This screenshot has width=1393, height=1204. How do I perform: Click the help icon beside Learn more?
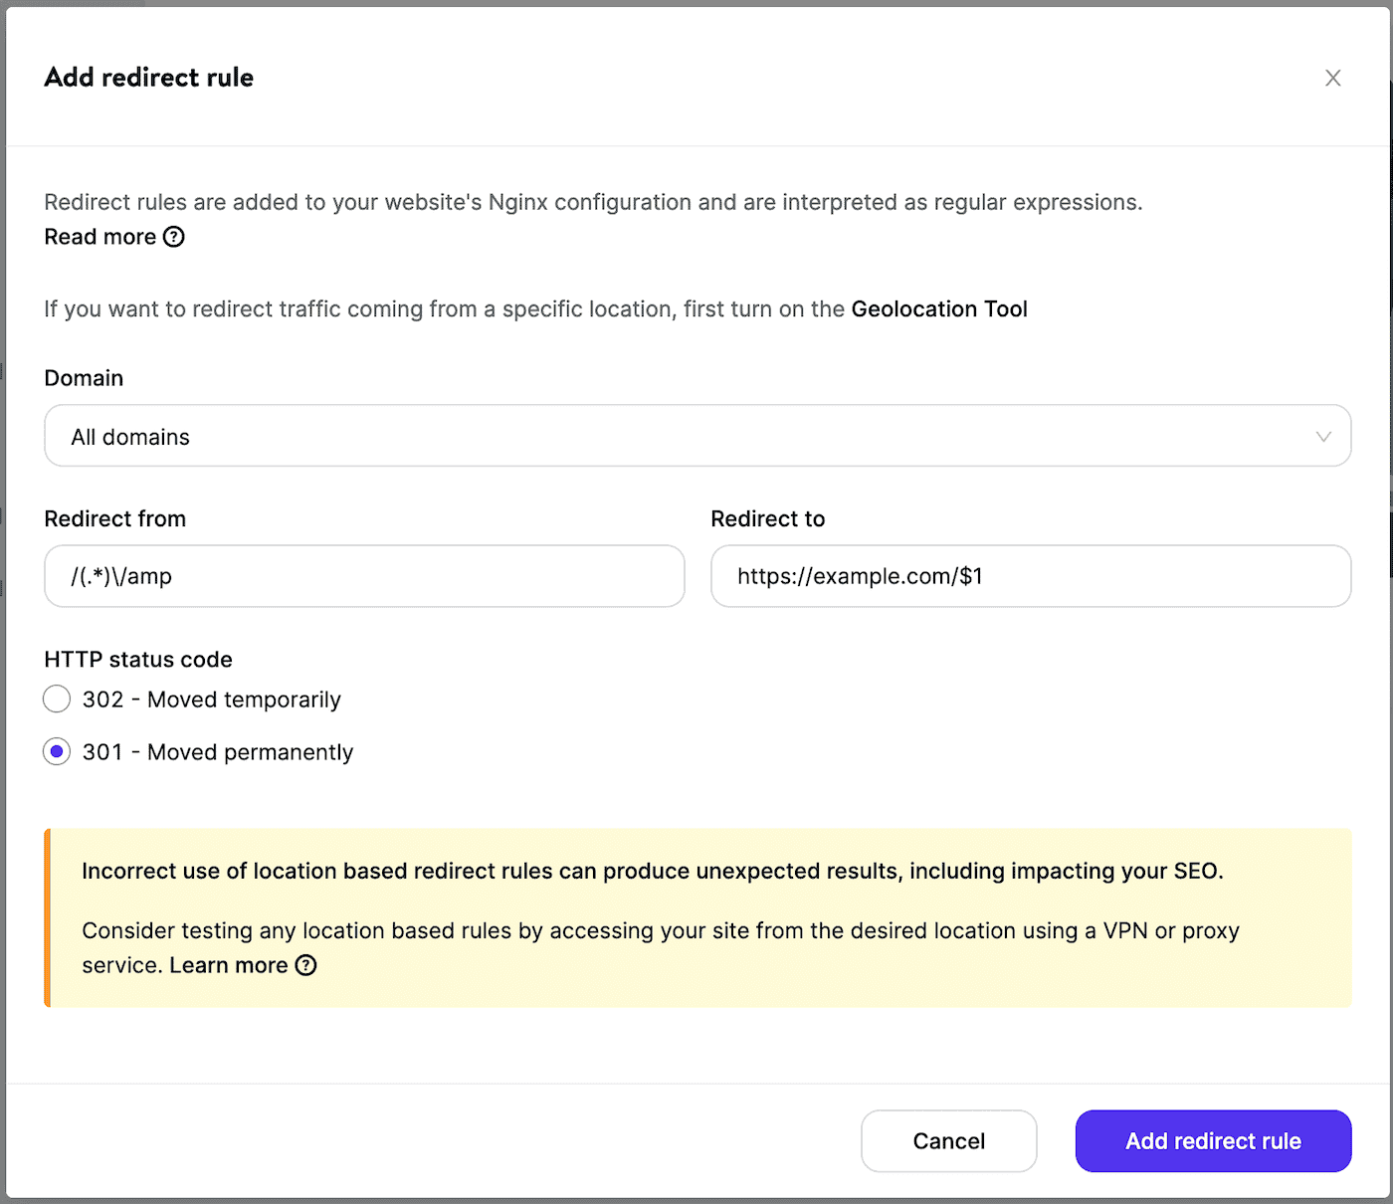pos(305,965)
